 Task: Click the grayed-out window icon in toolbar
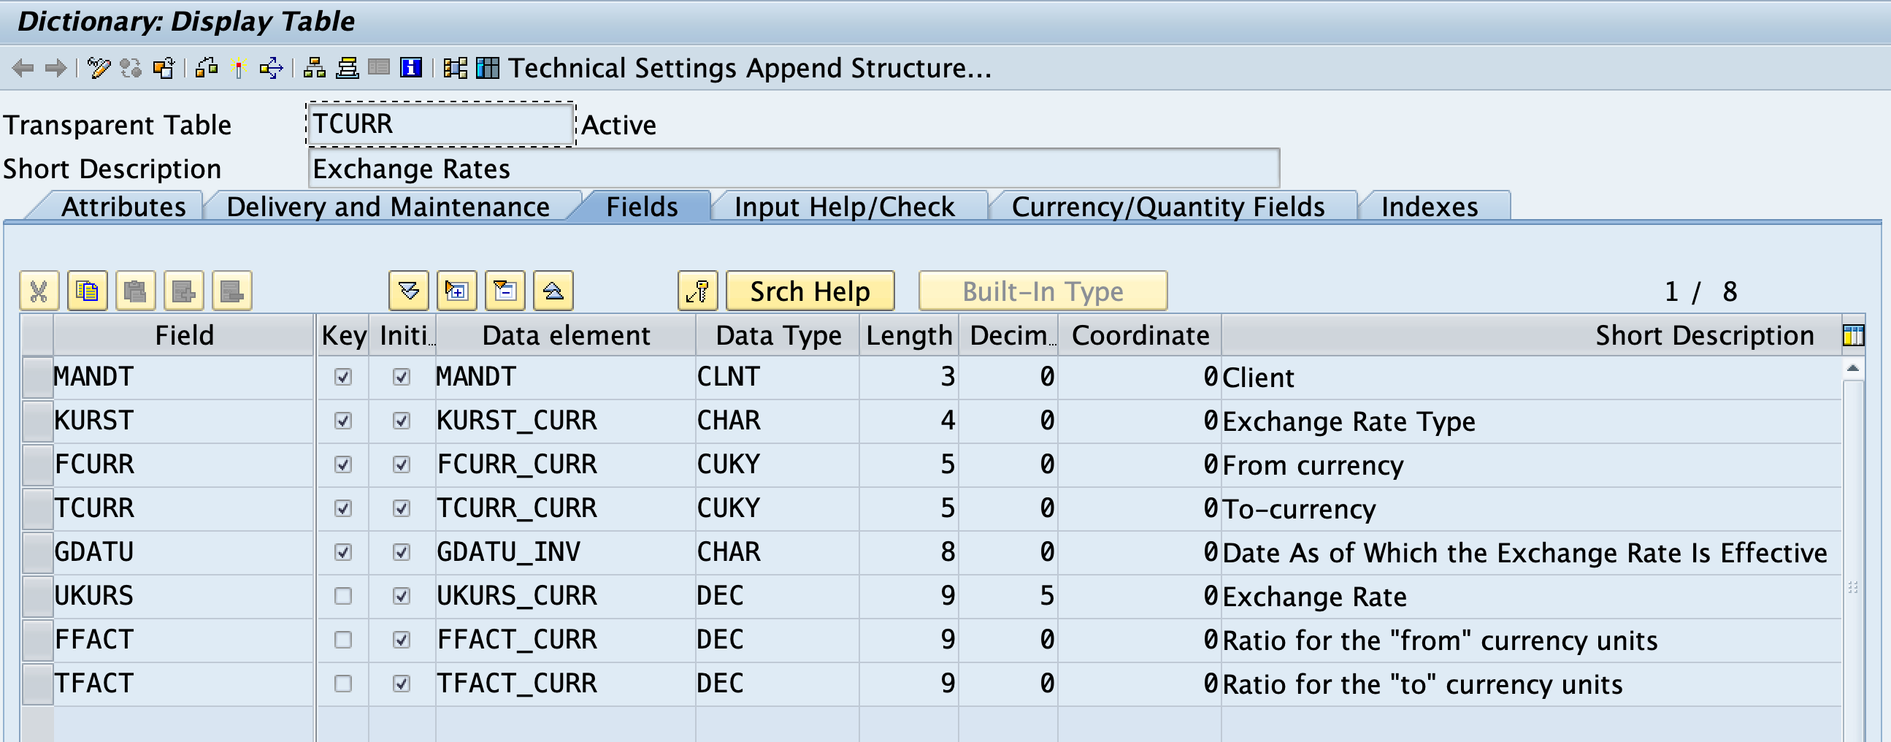(x=379, y=68)
